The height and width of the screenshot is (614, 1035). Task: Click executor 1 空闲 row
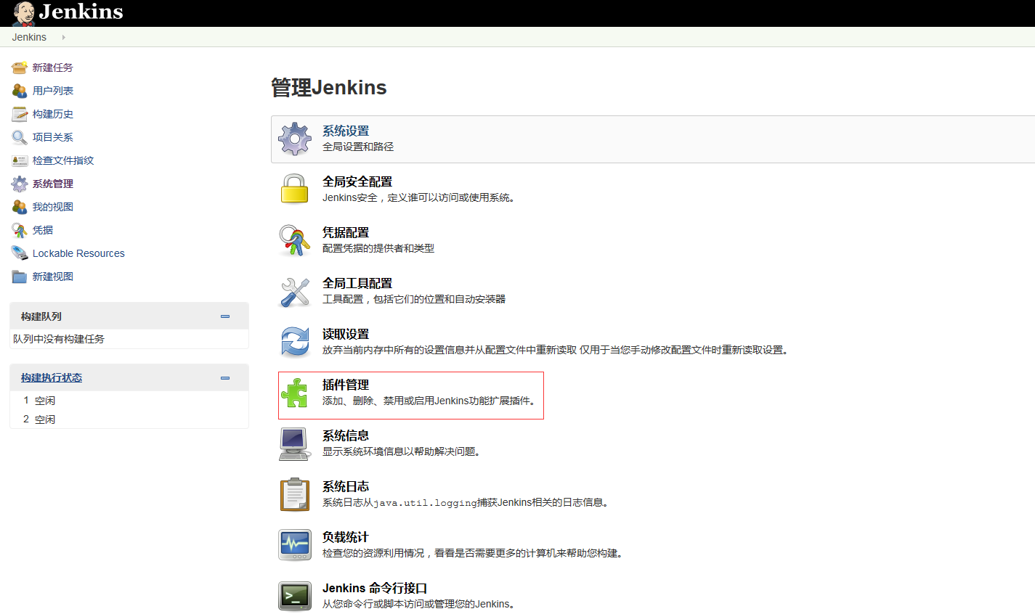[129, 401]
